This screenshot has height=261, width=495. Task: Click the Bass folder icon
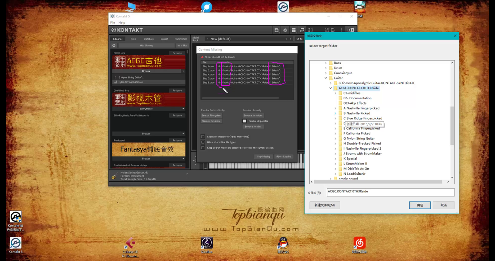point(331,63)
